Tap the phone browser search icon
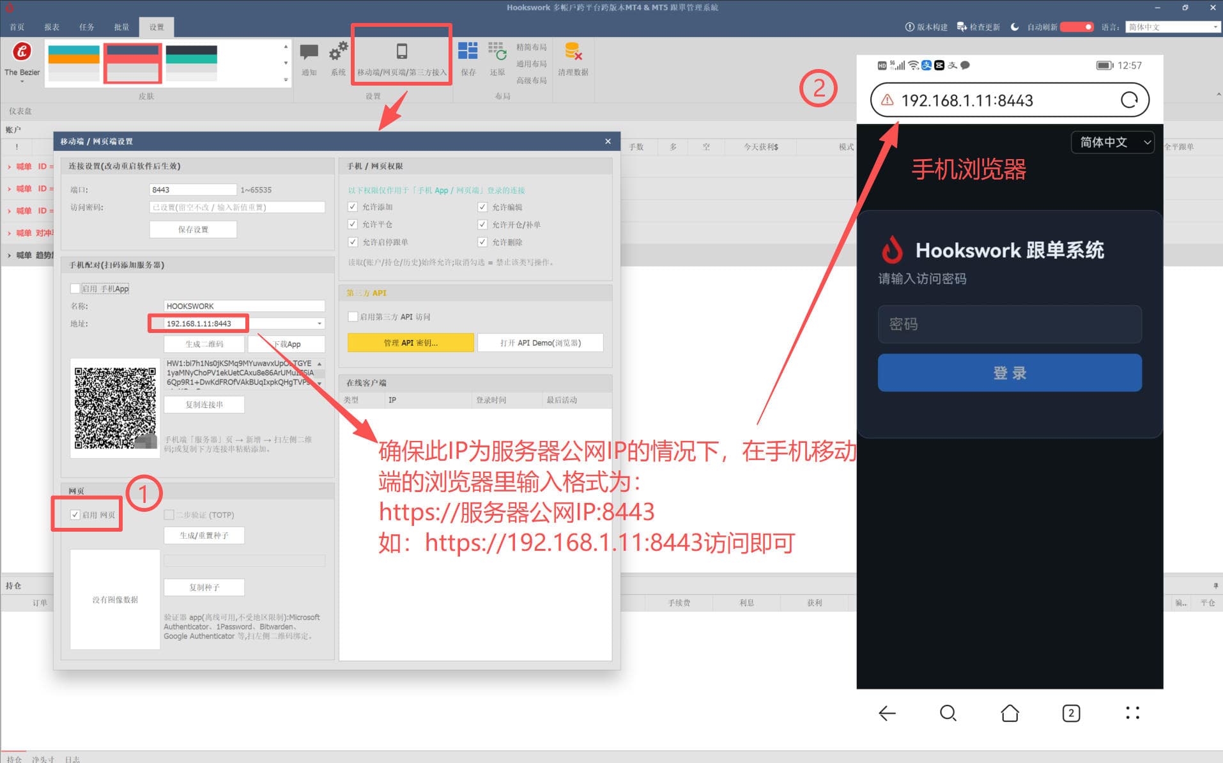1223x763 pixels. [x=948, y=713]
